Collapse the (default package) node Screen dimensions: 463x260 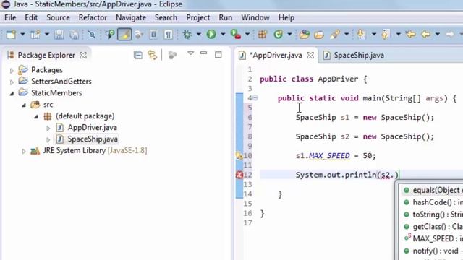(x=36, y=117)
